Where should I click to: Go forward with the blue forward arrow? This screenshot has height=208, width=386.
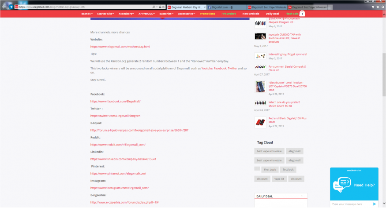pyautogui.click(x=11, y=7)
